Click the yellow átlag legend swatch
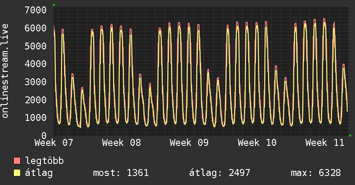Screen dimensions: 355x185 (x=17, y=173)
